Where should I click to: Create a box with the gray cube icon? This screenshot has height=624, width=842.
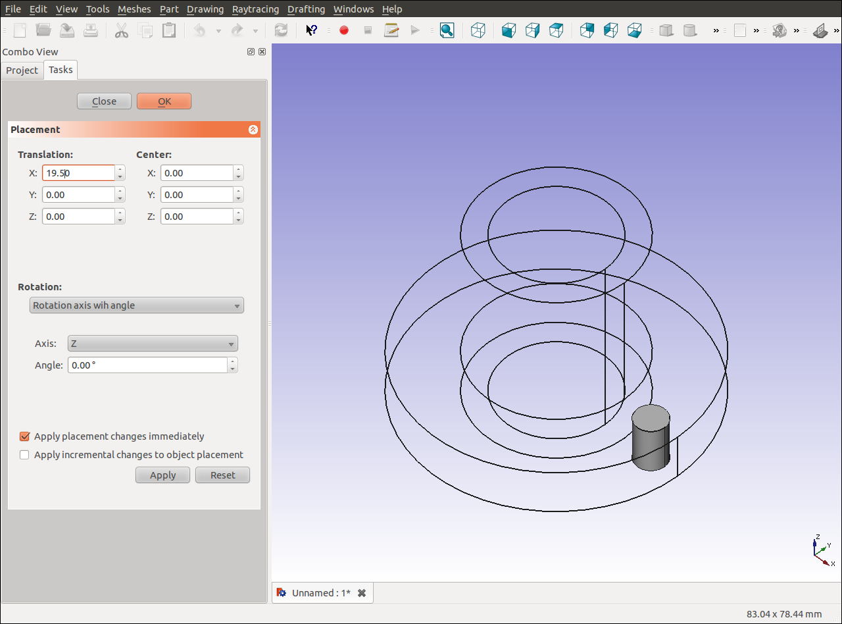coord(666,30)
